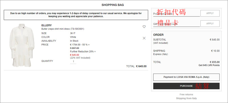Click Payment to LUISA VIA ROMA S.p.A. button
This screenshot has height=103, width=228.
186,77
